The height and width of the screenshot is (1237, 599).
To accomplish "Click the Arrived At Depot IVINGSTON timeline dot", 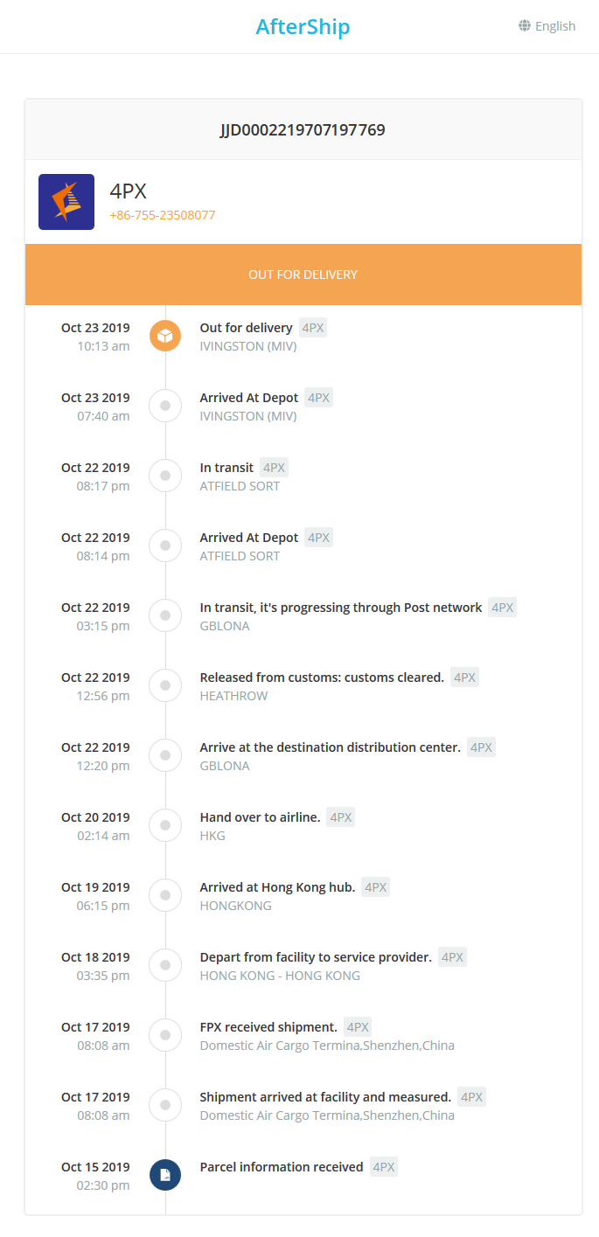I will pyautogui.click(x=165, y=406).
